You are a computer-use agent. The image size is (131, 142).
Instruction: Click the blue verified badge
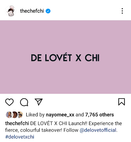pyautogui.click(x=48, y=11)
